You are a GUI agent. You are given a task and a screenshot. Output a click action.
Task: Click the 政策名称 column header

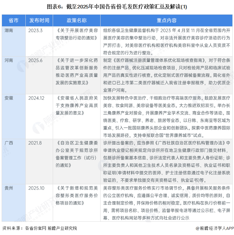(x=77, y=20)
